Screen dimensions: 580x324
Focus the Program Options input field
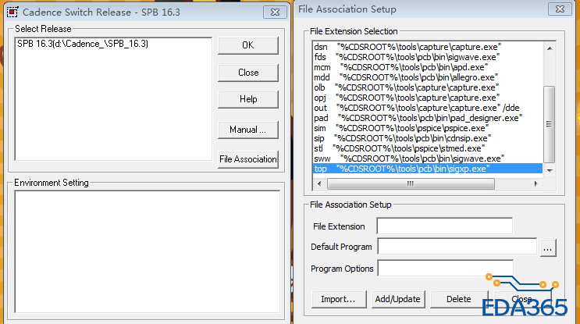pyautogui.click(x=445, y=268)
